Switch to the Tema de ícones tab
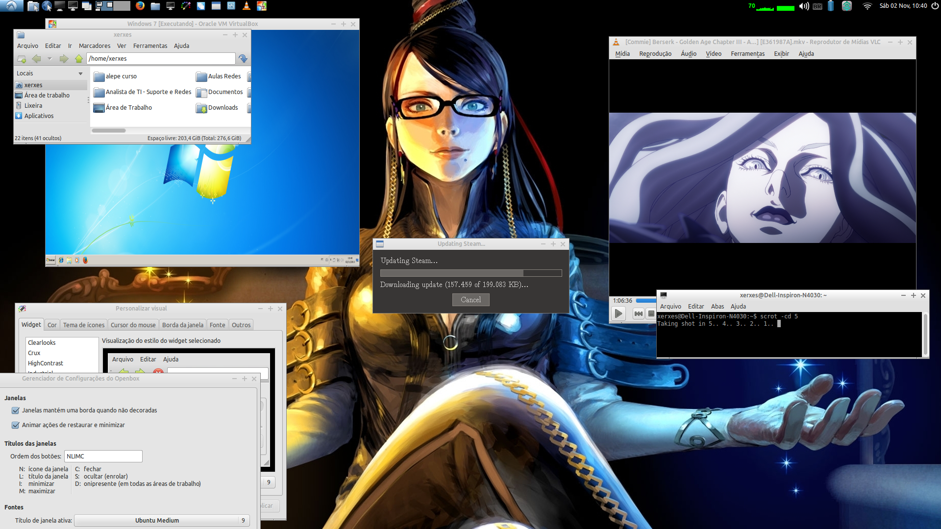Image resolution: width=941 pixels, height=529 pixels. 84,325
